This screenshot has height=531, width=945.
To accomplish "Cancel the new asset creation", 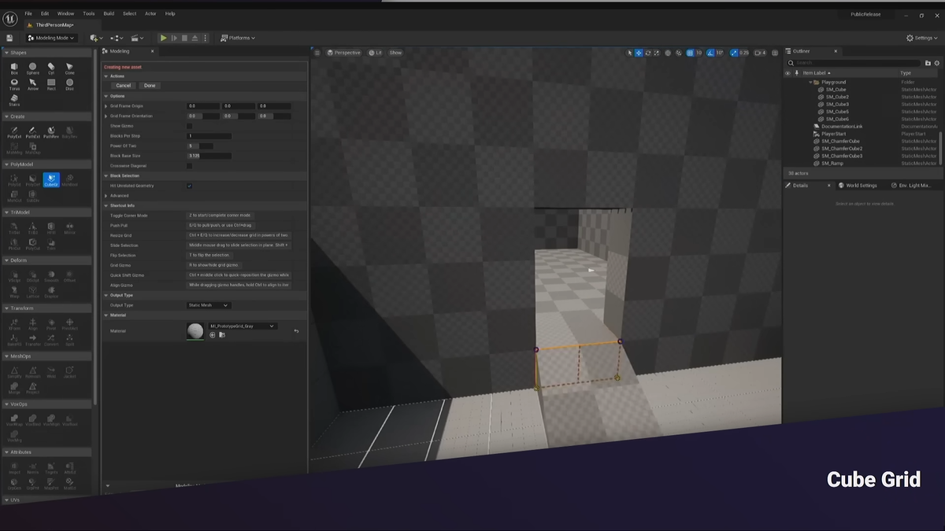I will pyautogui.click(x=123, y=85).
